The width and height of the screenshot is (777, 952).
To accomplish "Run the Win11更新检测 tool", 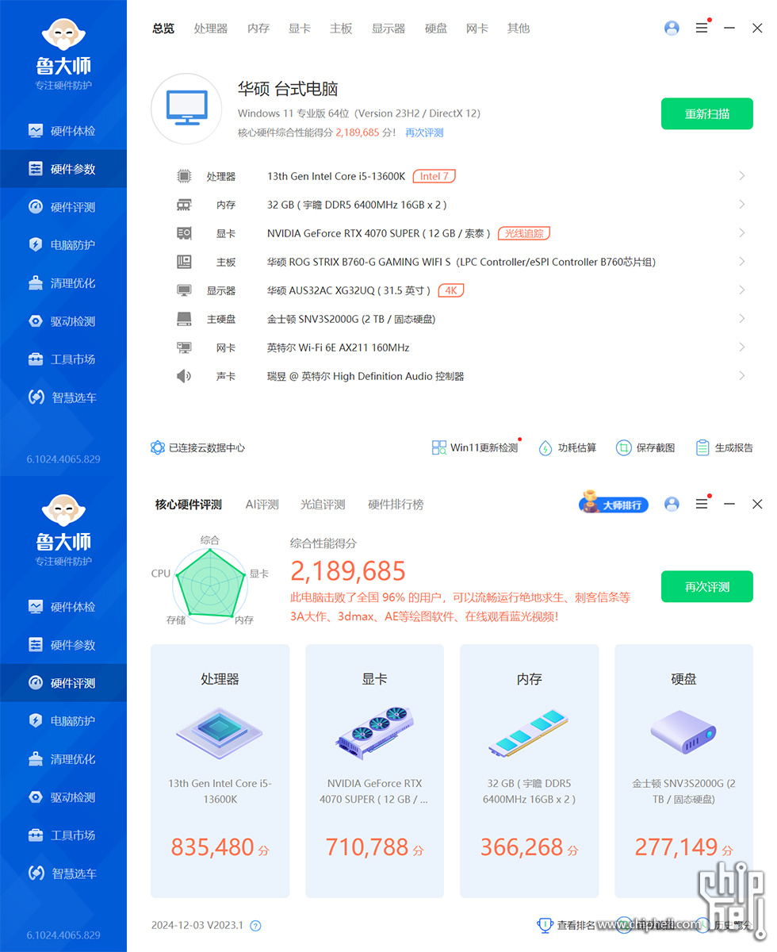I will [475, 447].
